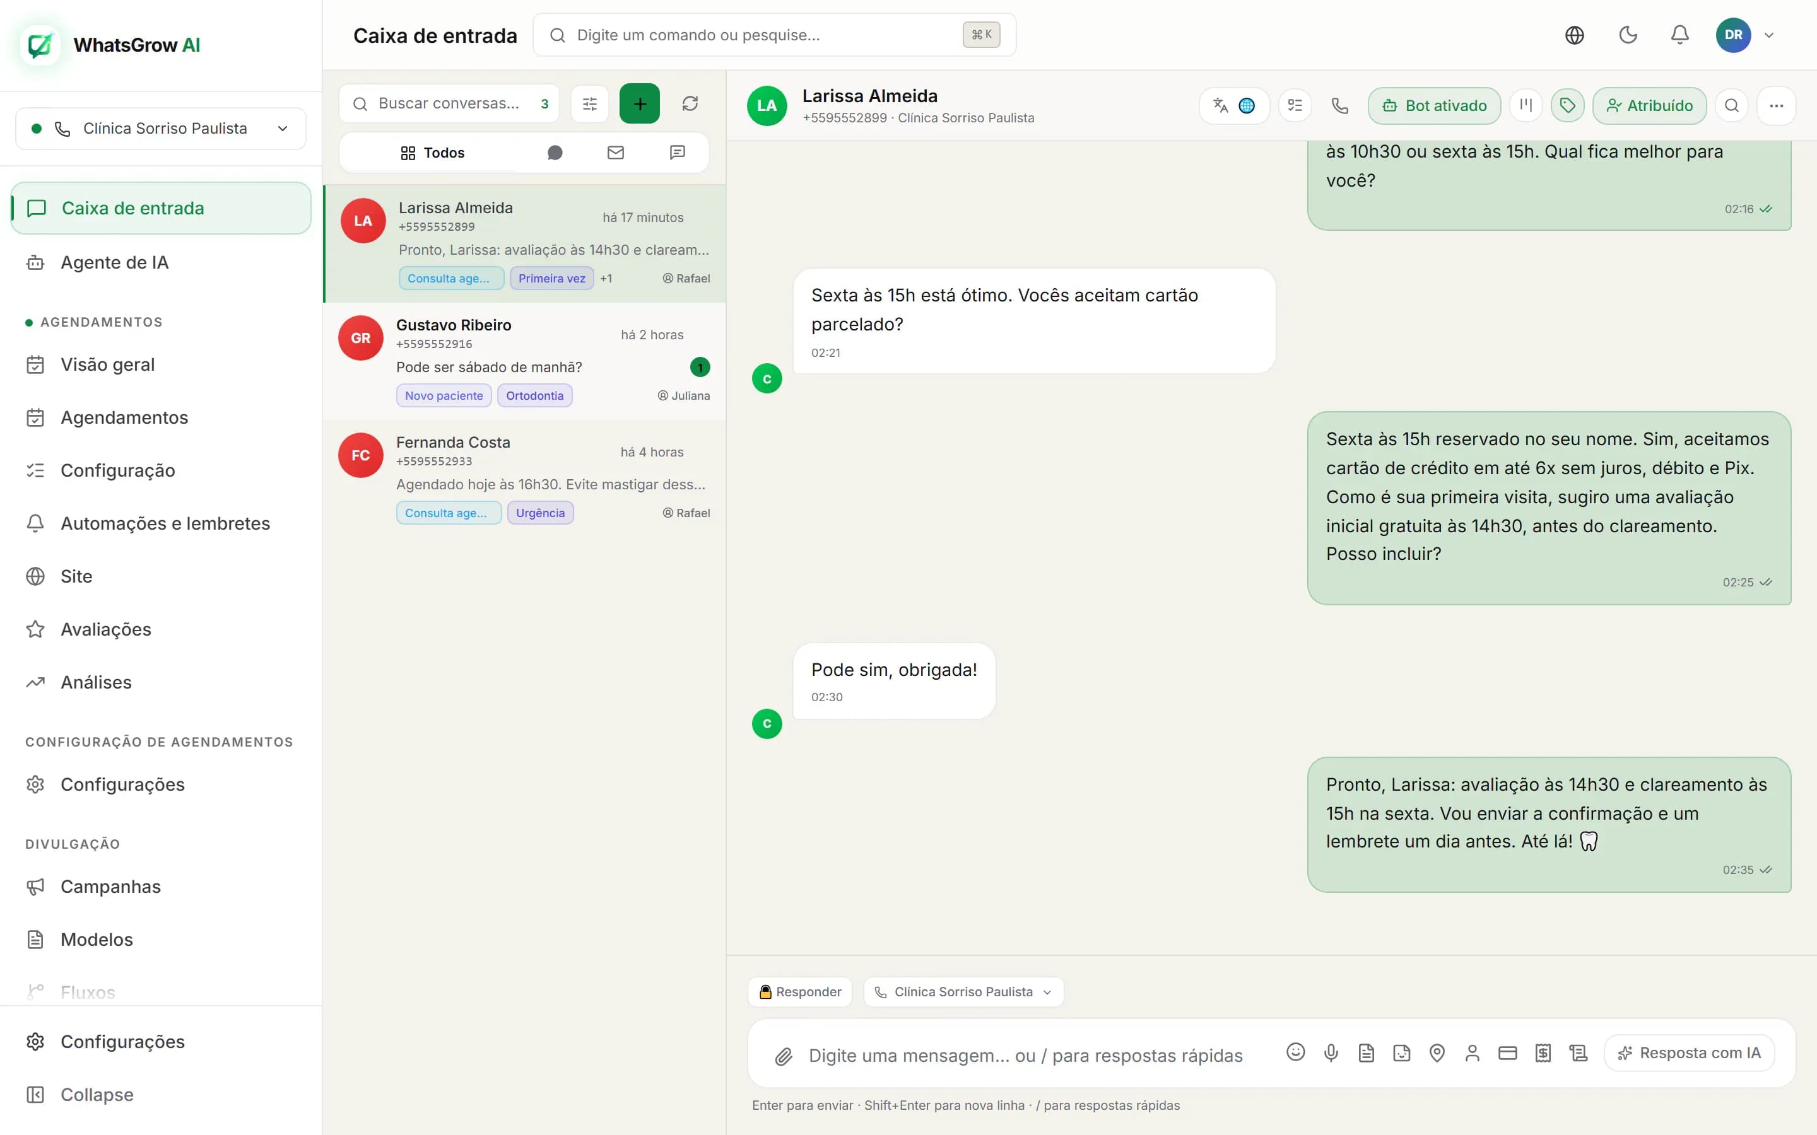The width and height of the screenshot is (1817, 1135).
Task: Expand the +1 extra tags on Larissa's conversation
Action: pyautogui.click(x=606, y=279)
